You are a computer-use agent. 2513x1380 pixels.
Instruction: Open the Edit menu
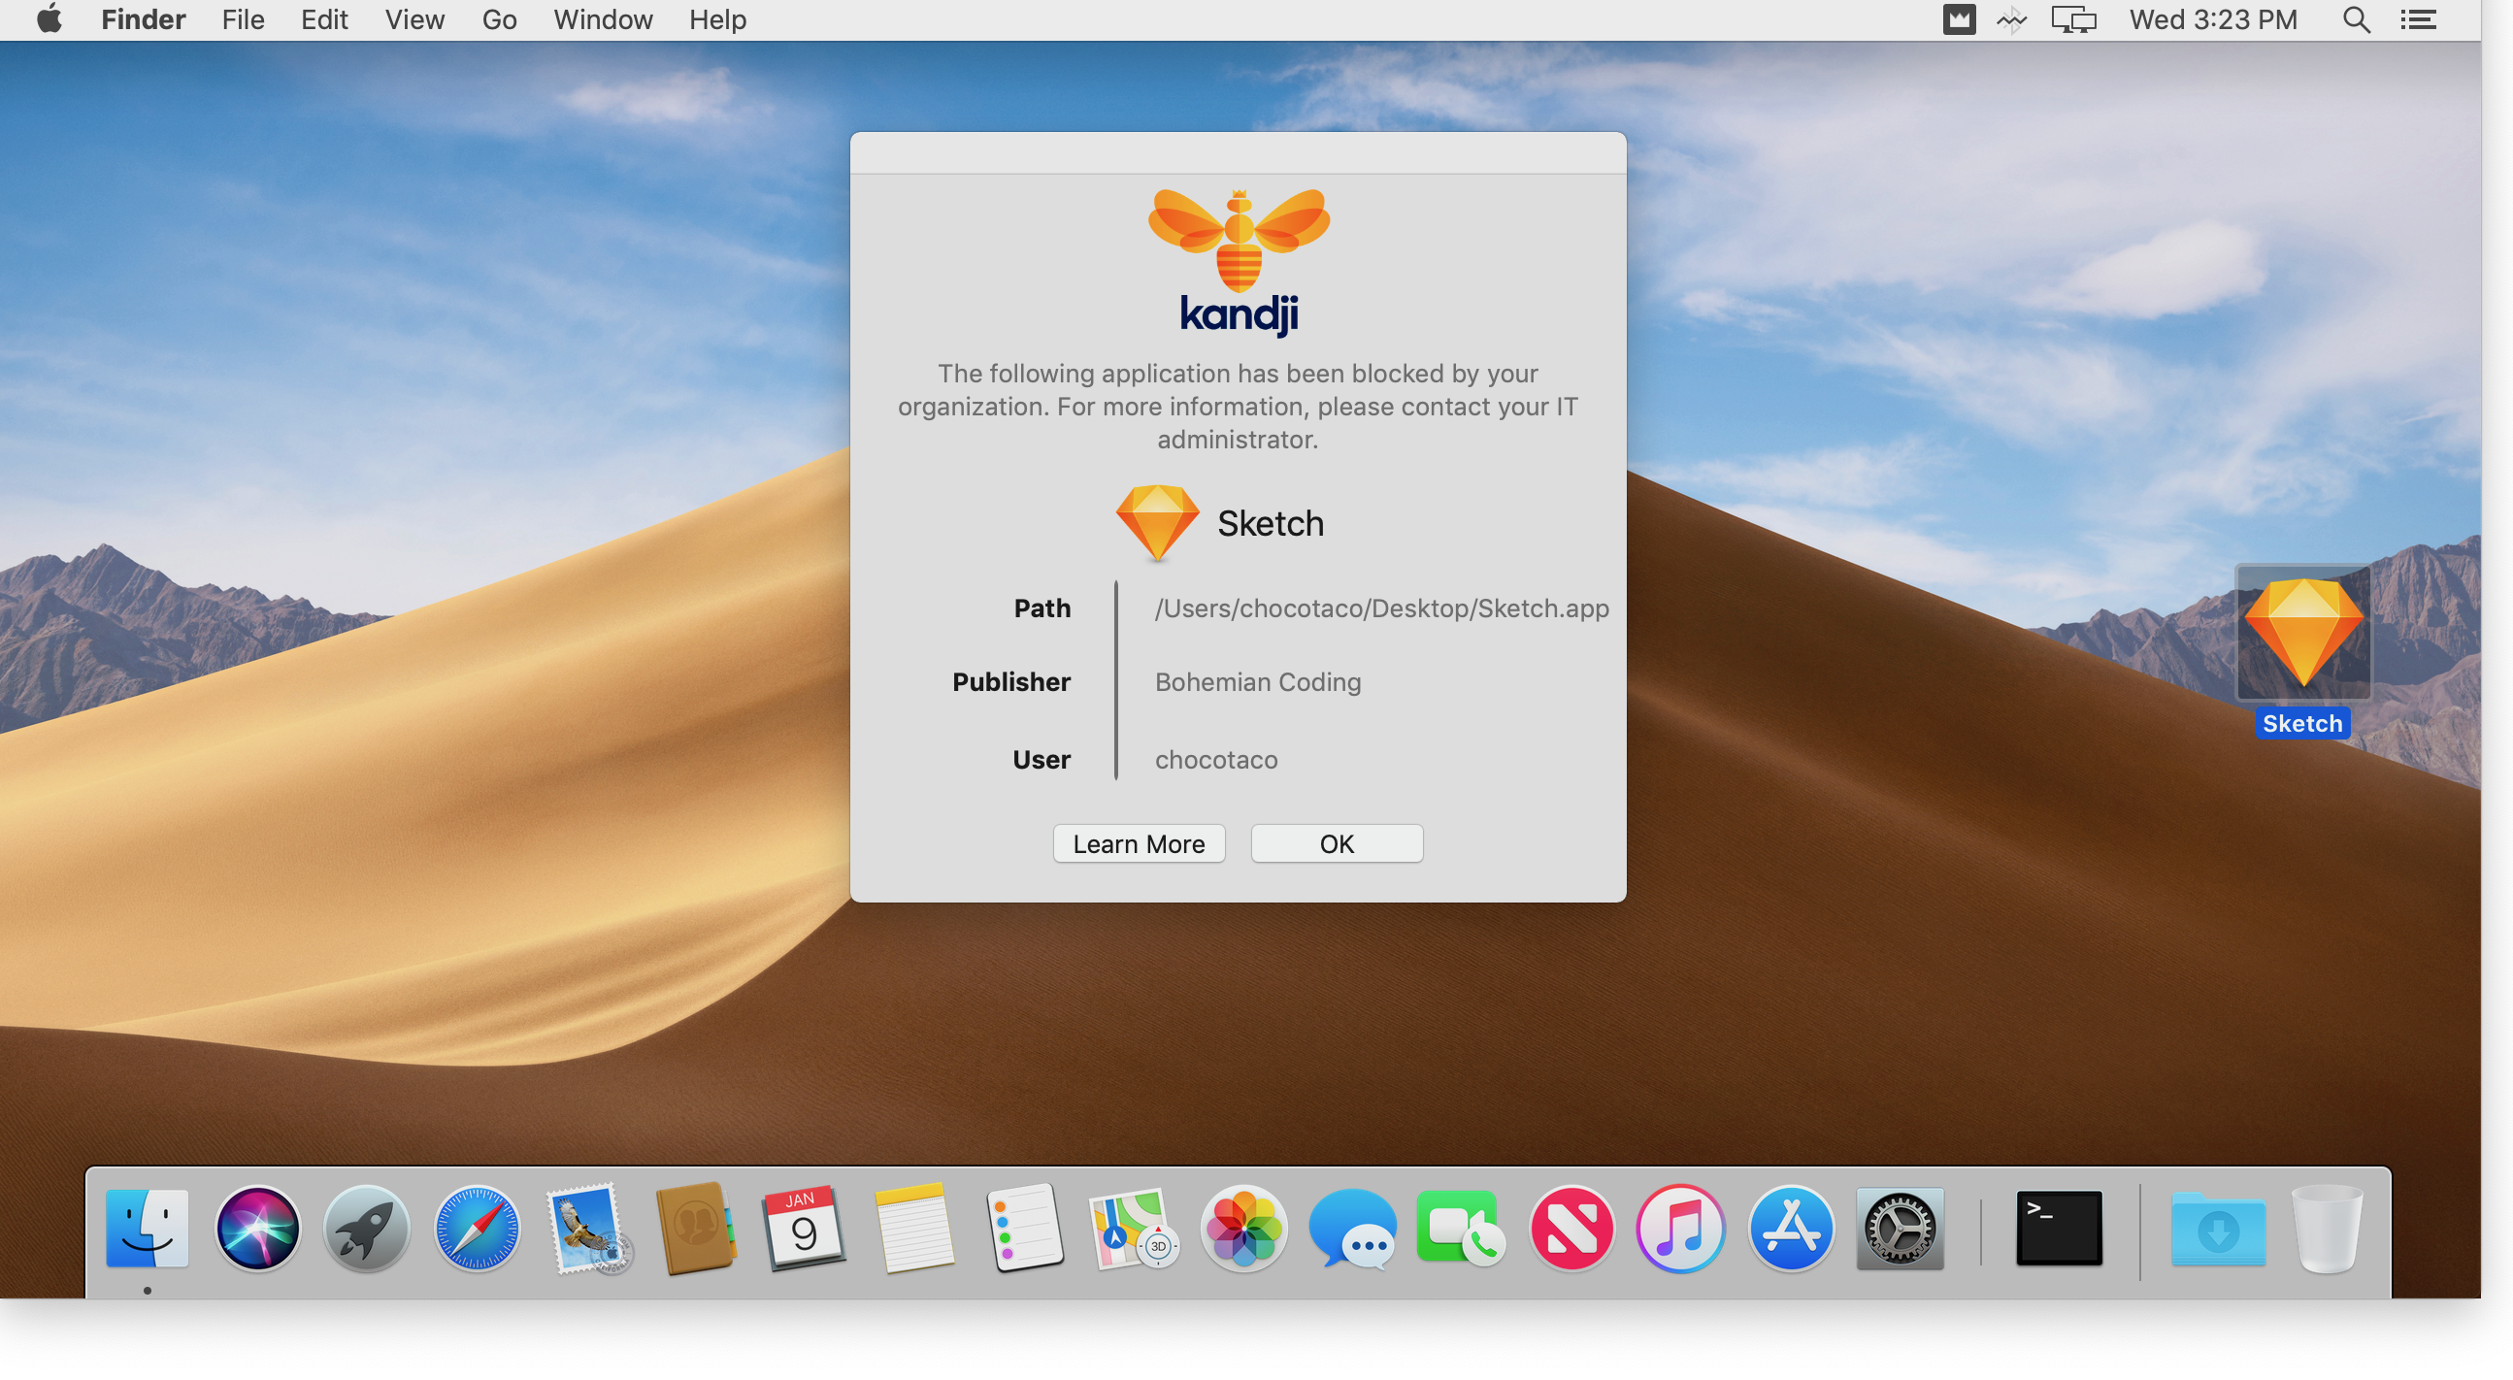click(x=324, y=19)
